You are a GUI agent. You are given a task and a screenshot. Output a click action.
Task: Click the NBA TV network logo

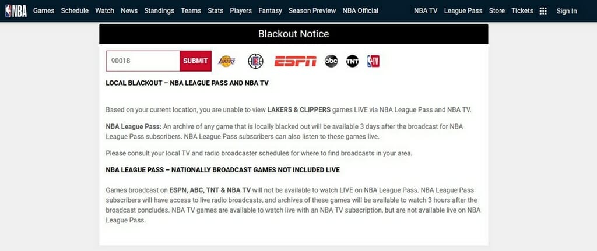click(373, 61)
